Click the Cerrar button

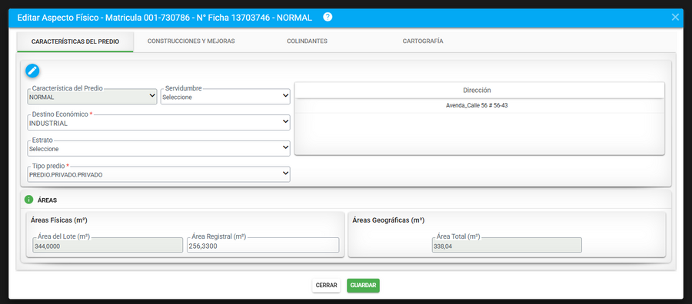[326, 286]
